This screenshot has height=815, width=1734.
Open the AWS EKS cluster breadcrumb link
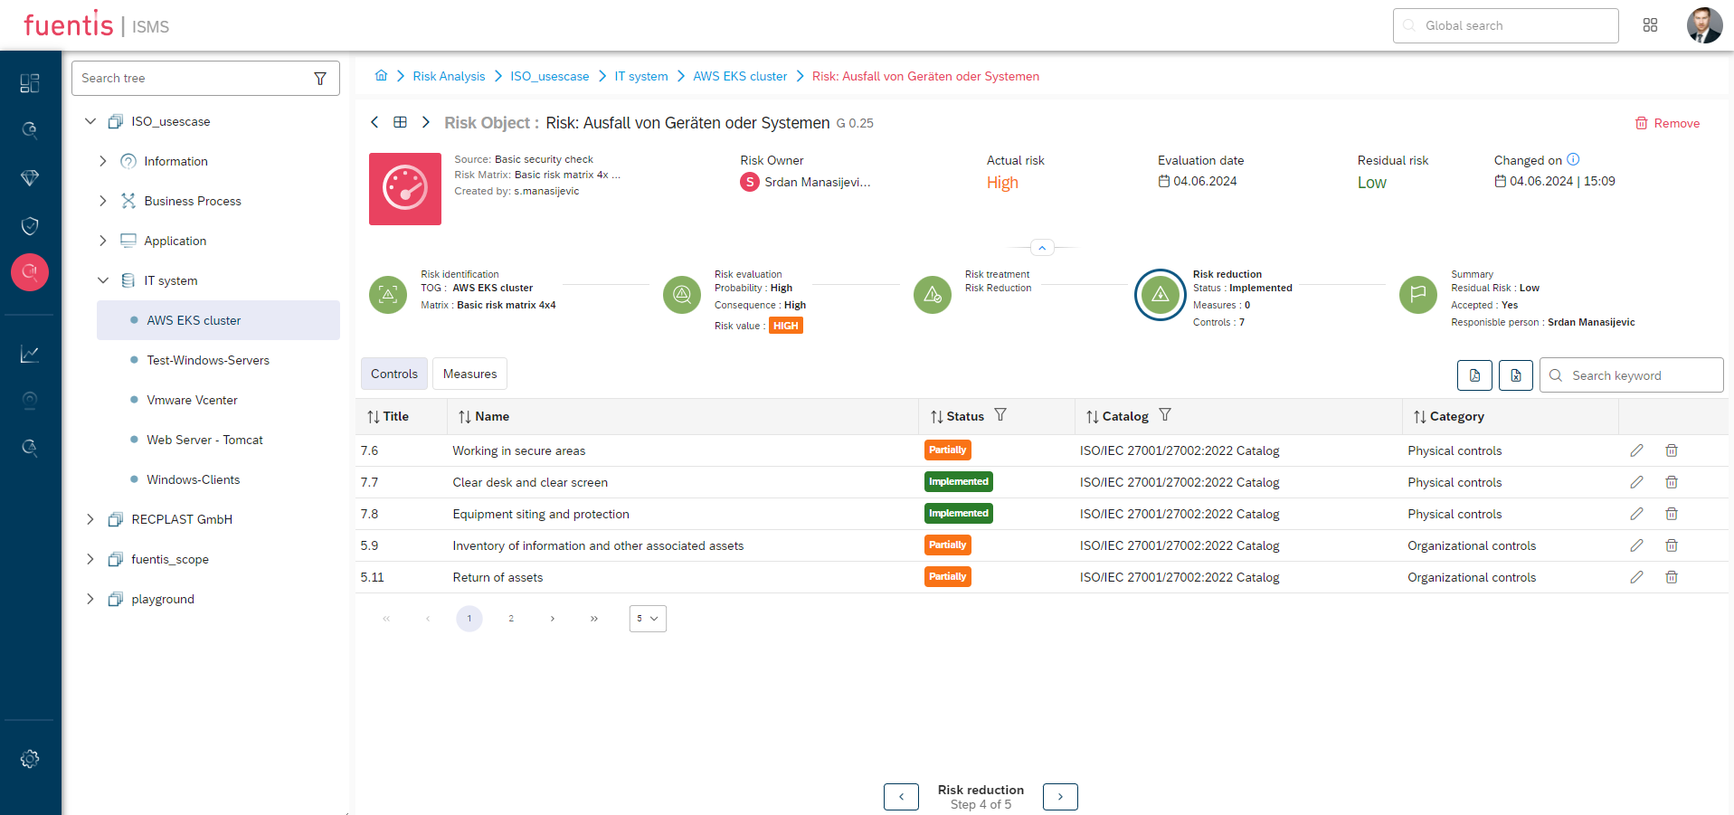(x=739, y=76)
